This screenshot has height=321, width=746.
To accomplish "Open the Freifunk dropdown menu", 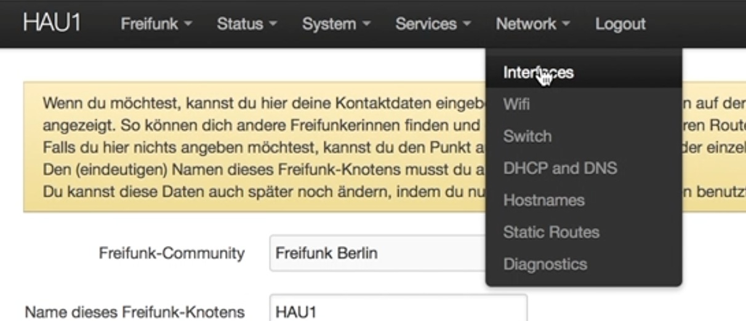I will click(x=156, y=24).
